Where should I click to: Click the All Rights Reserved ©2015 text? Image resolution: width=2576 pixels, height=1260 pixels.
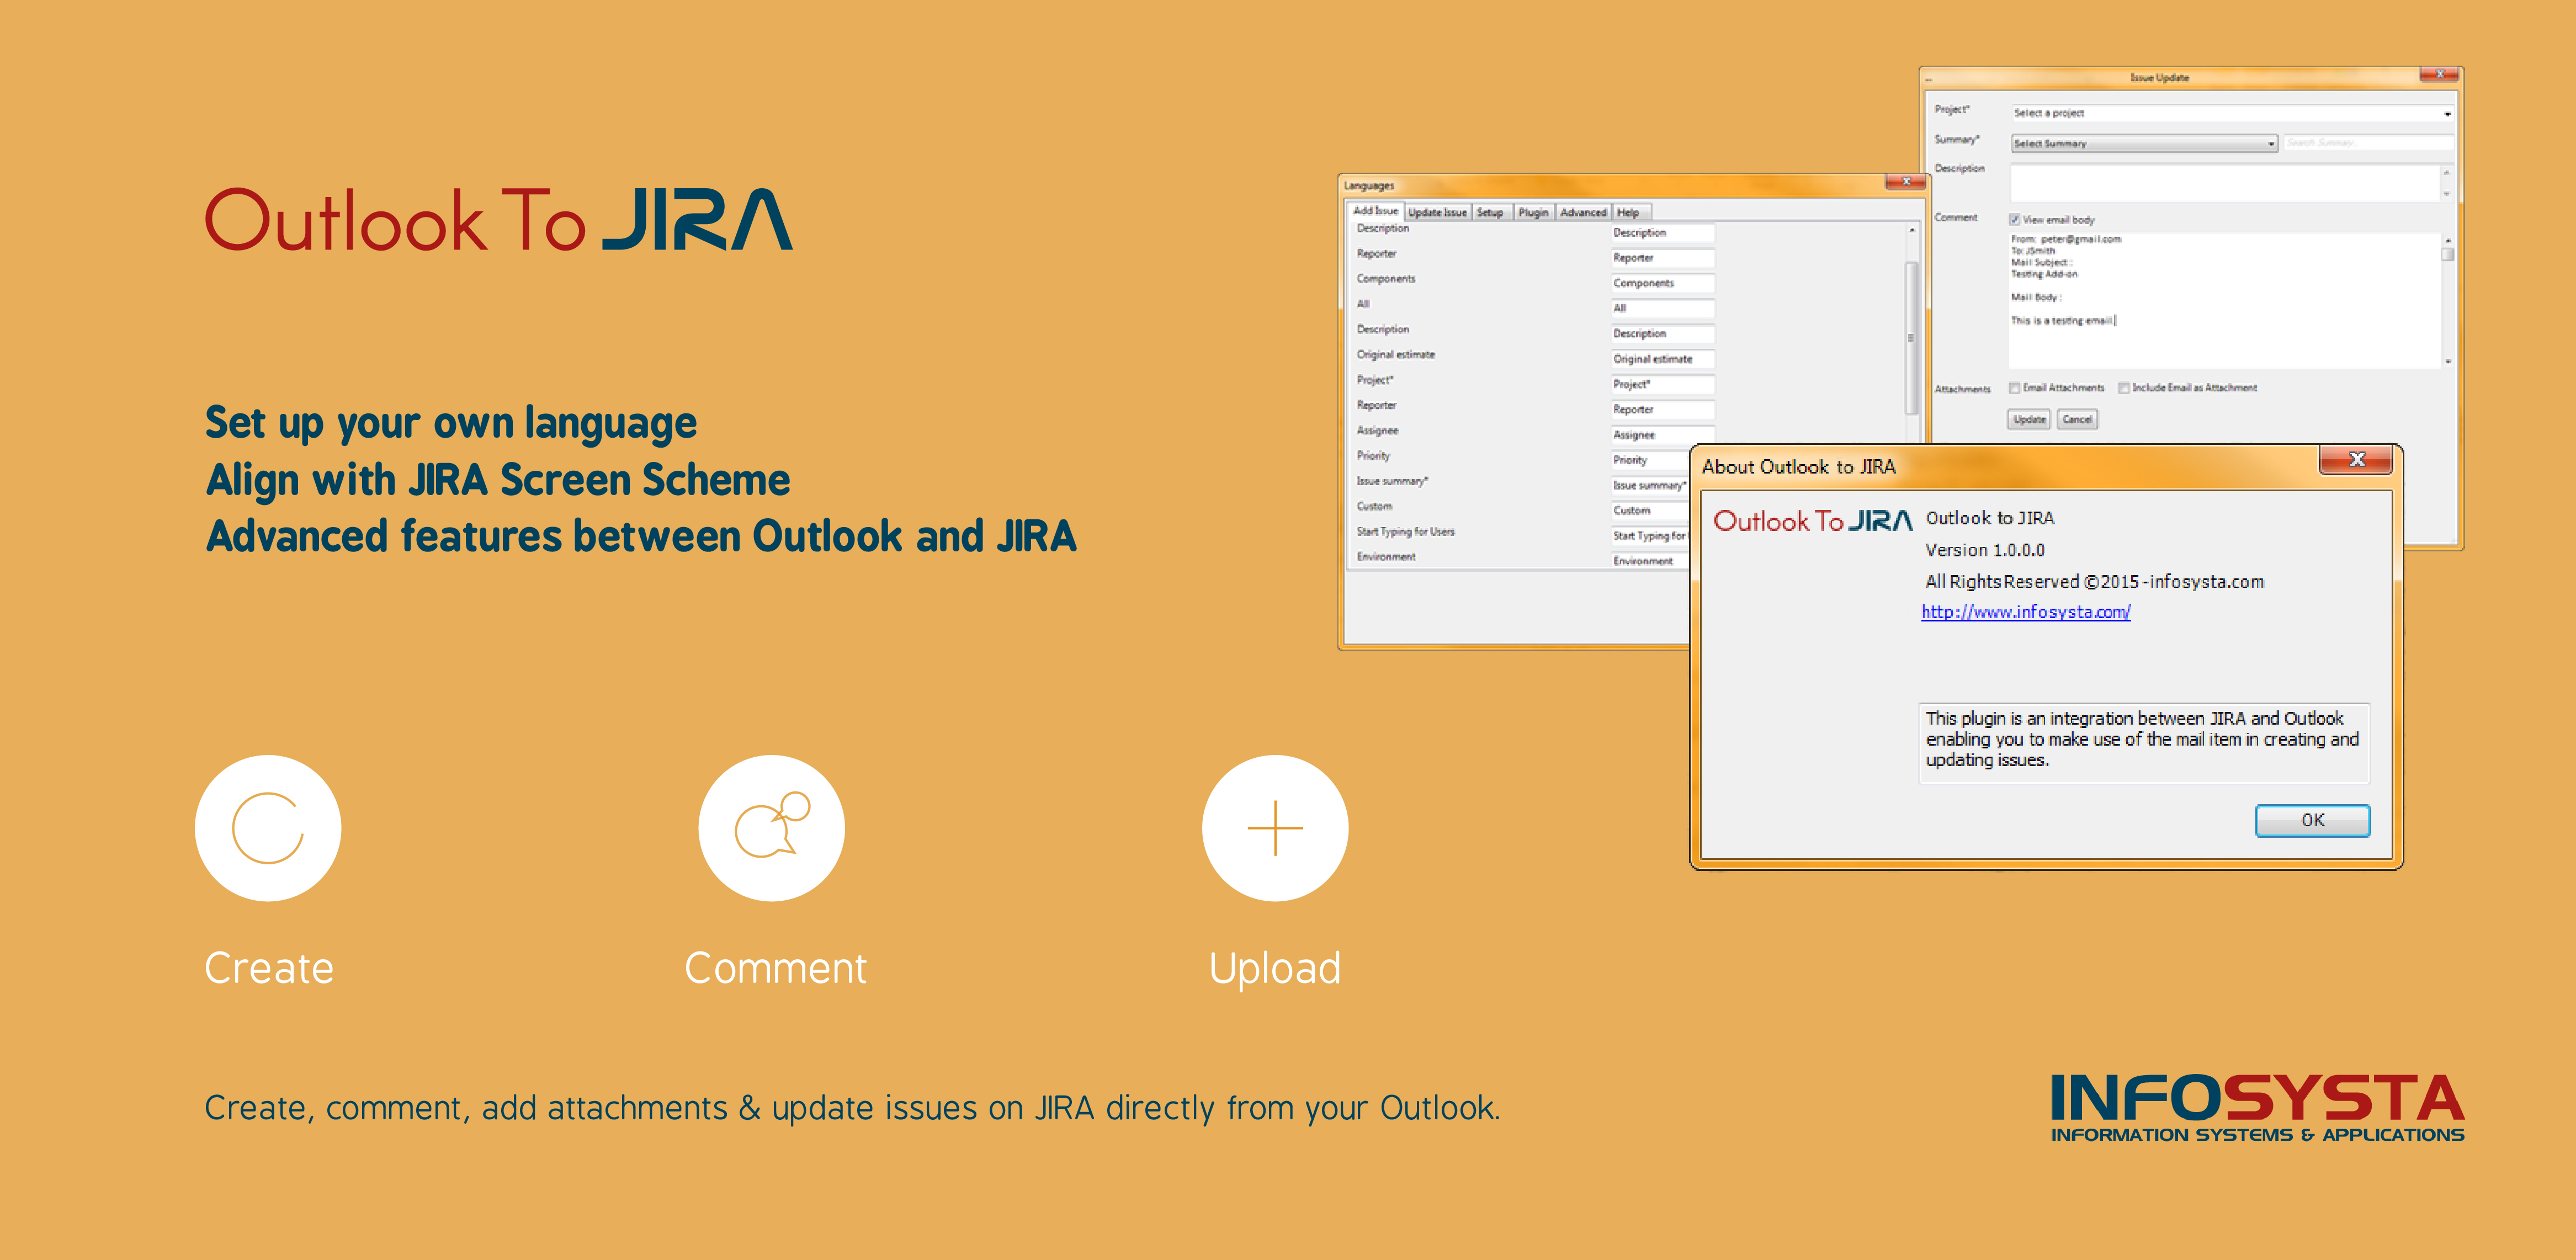click(2094, 581)
